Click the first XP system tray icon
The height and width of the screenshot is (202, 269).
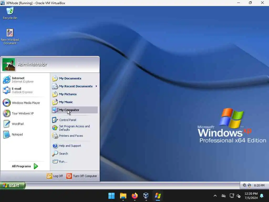244,185
